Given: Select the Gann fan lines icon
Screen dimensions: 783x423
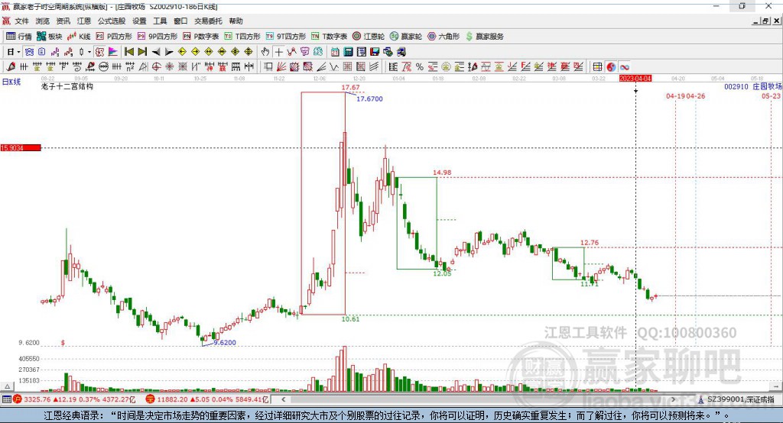Looking at the screenshot, I should point(281,67).
